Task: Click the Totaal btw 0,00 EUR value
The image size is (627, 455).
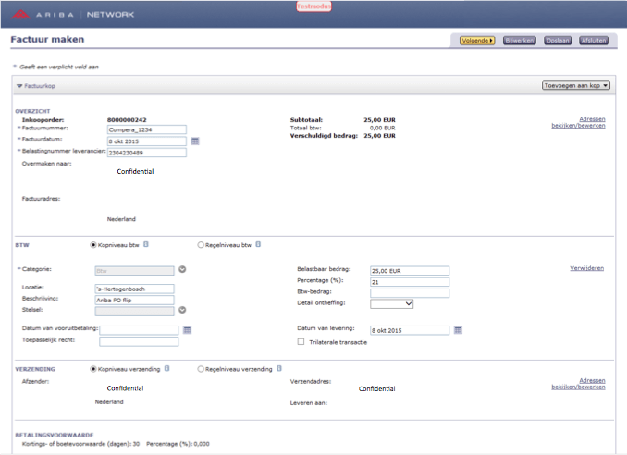Action: tap(382, 128)
